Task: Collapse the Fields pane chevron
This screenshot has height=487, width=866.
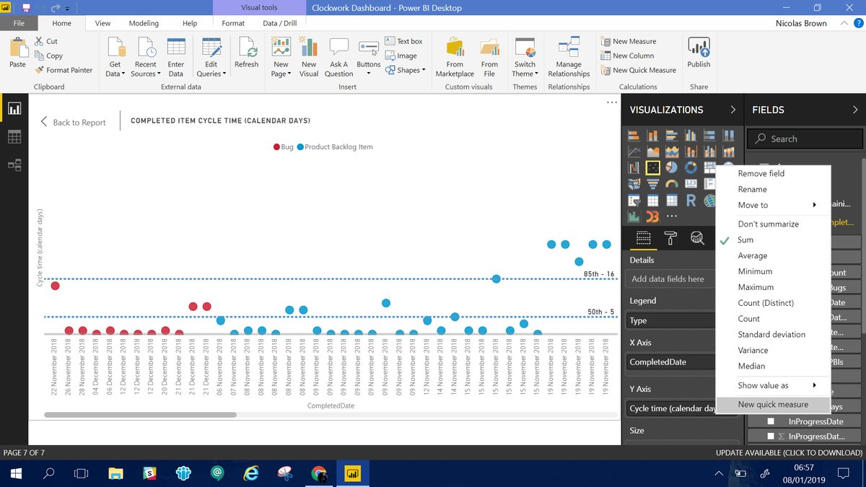Action: click(855, 110)
